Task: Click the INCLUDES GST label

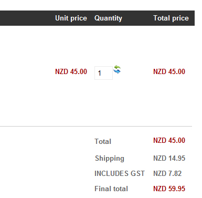Action: click(x=120, y=173)
